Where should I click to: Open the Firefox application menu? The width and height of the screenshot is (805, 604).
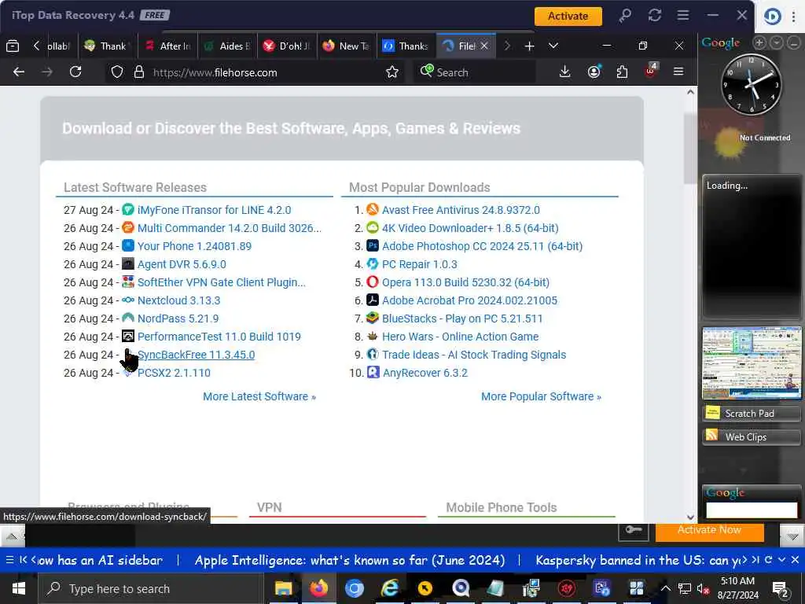tap(678, 72)
